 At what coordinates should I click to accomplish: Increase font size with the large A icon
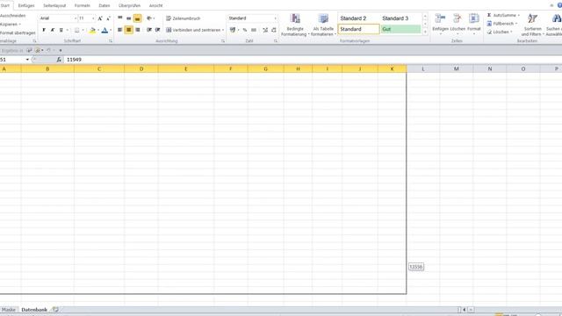(x=100, y=18)
